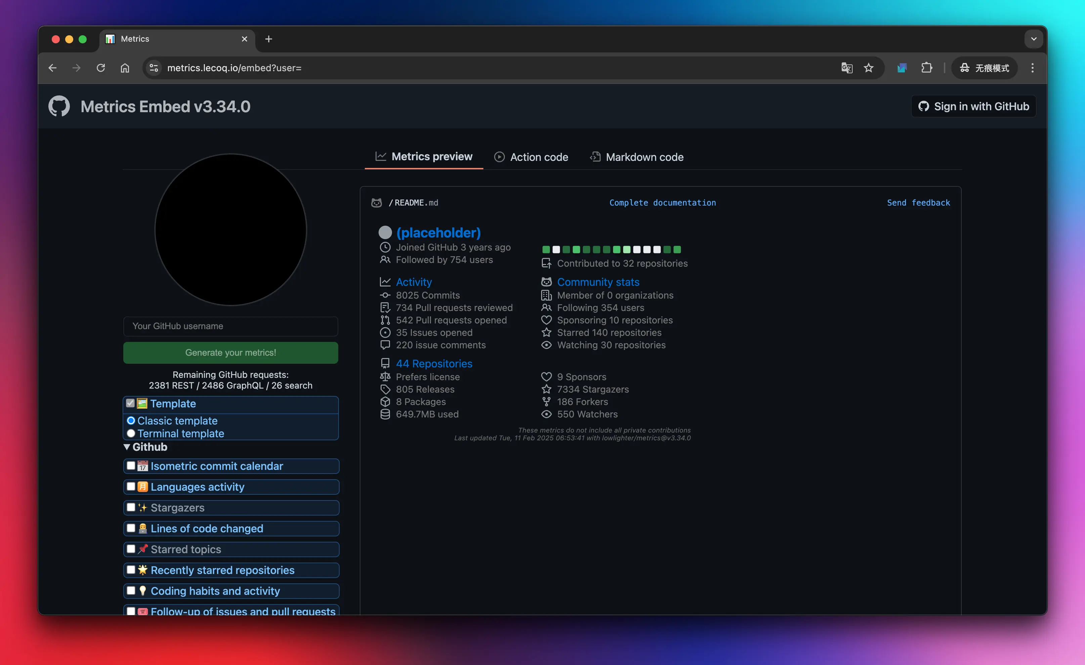Go to the browser home page icon
The width and height of the screenshot is (1085, 665).
[125, 68]
